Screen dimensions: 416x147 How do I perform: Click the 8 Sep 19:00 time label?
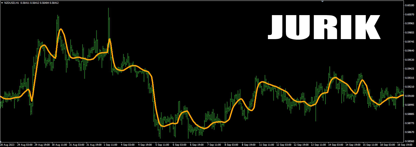pos(249,145)
